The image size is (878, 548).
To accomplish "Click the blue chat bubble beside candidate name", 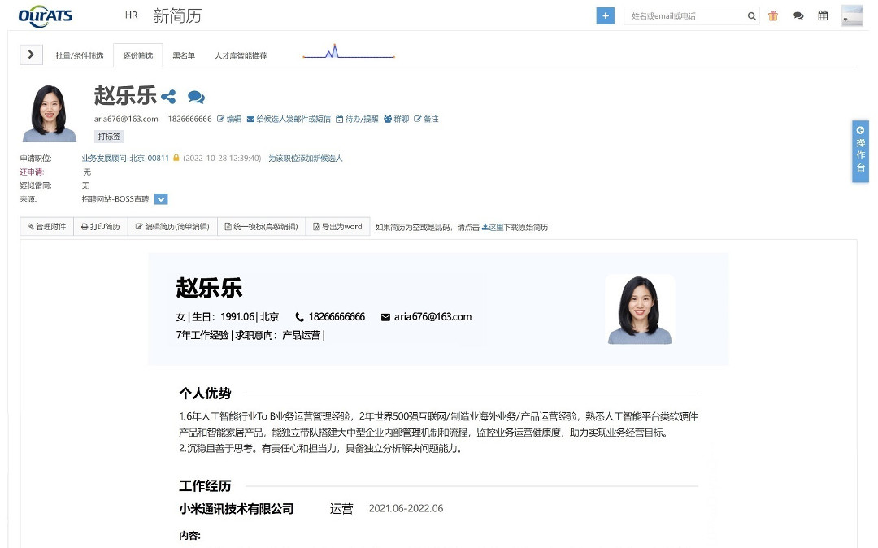I will click(196, 97).
